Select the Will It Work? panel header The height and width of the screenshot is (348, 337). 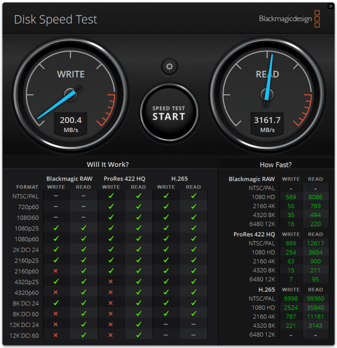click(108, 164)
